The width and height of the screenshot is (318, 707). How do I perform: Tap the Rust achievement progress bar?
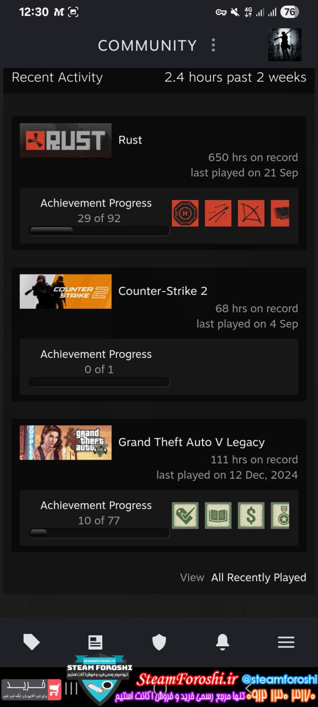[99, 231]
